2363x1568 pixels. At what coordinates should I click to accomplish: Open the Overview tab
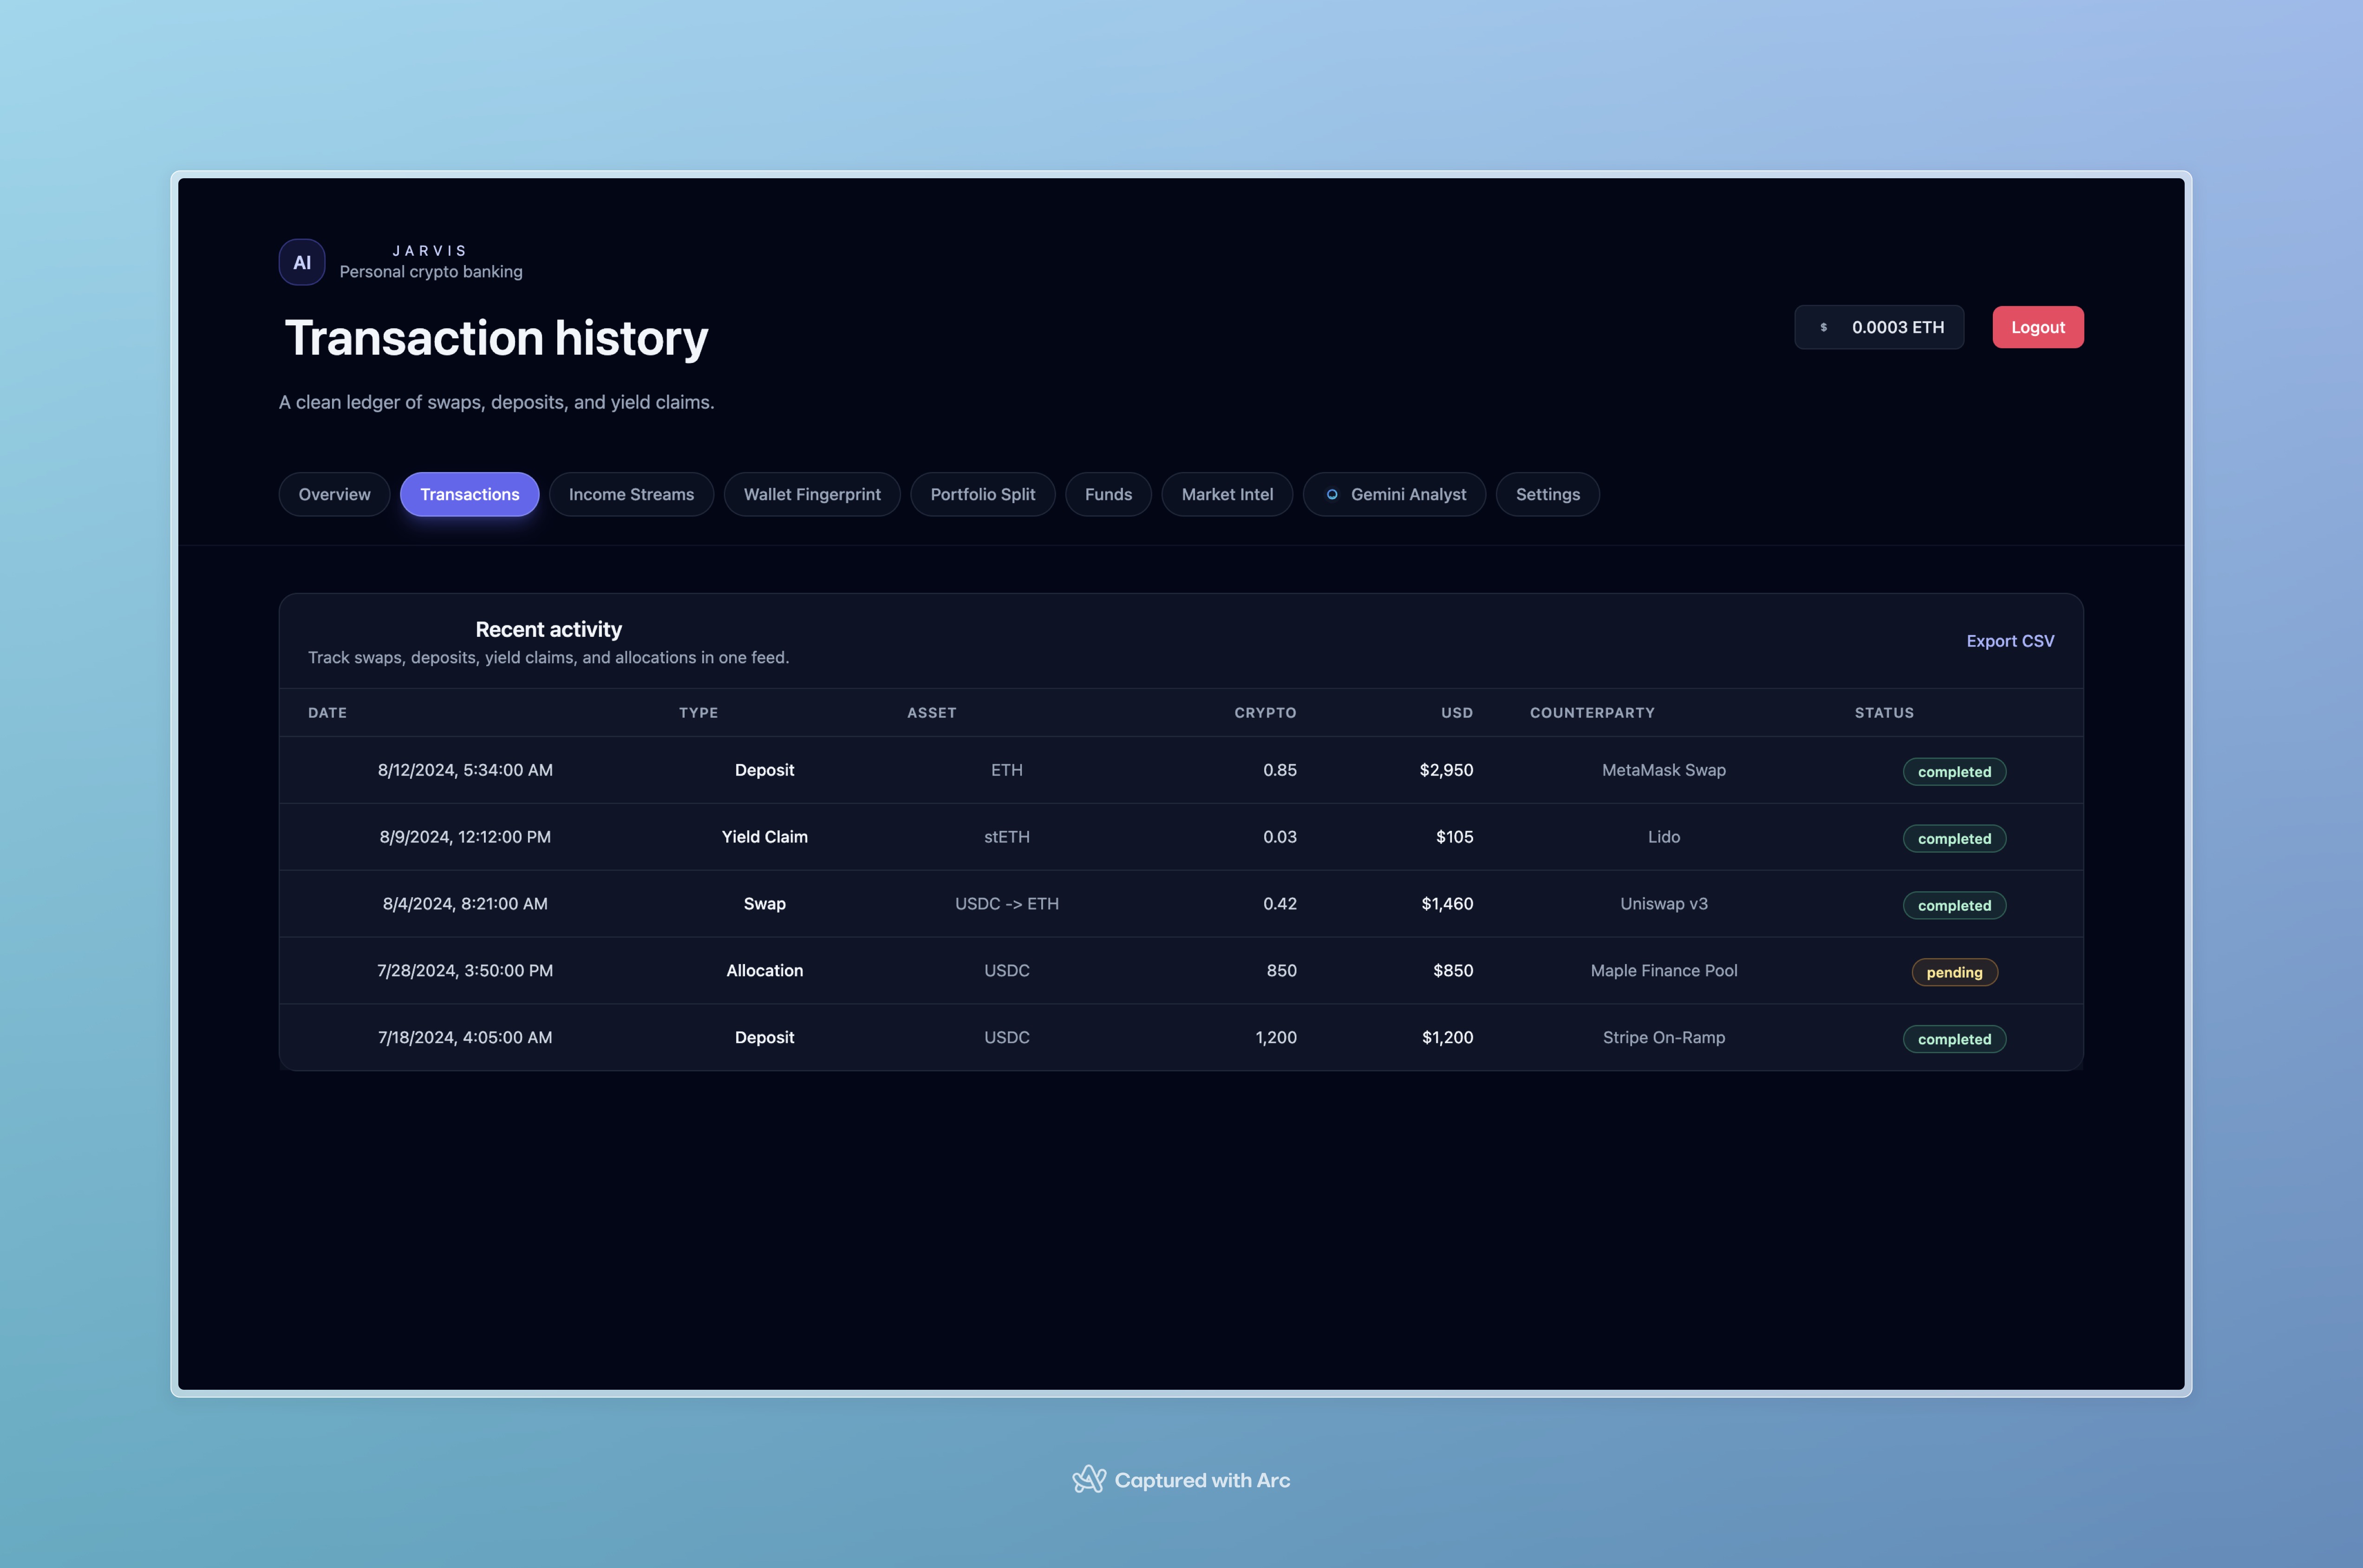point(334,494)
